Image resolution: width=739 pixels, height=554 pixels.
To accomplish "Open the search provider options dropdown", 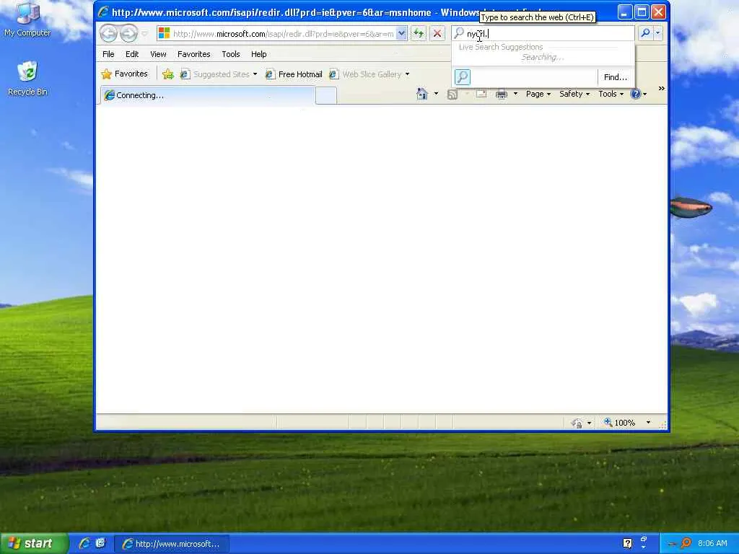I will [x=658, y=33].
